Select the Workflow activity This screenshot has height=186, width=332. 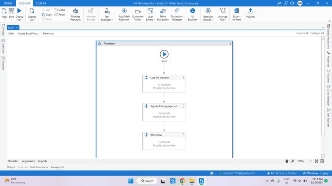tap(164, 141)
